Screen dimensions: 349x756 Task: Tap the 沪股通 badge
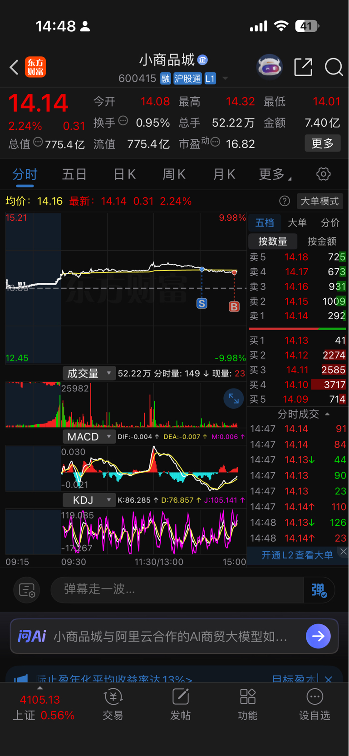pyautogui.click(x=187, y=79)
